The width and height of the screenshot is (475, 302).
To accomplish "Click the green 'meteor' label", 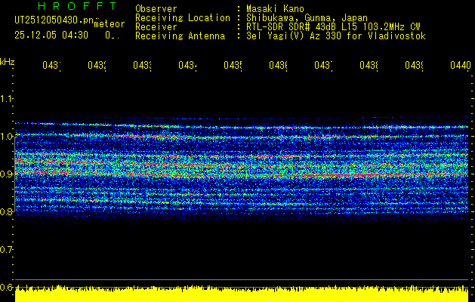I will [x=109, y=24].
